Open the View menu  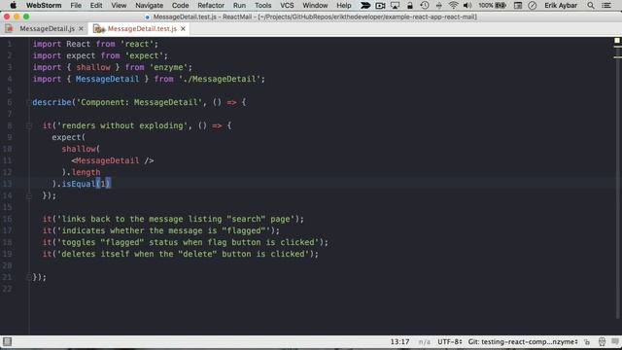tap(119, 6)
